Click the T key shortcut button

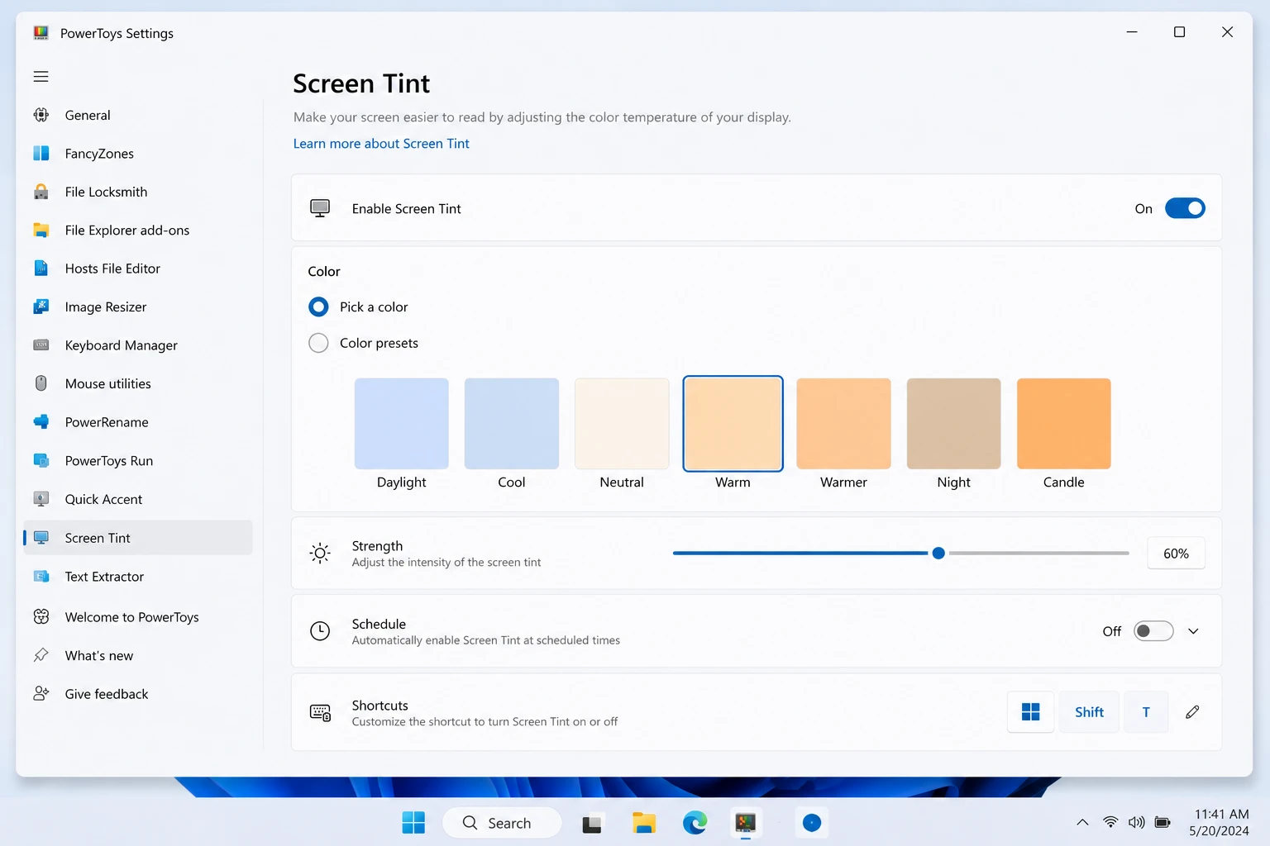pyautogui.click(x=1146, y=712)
